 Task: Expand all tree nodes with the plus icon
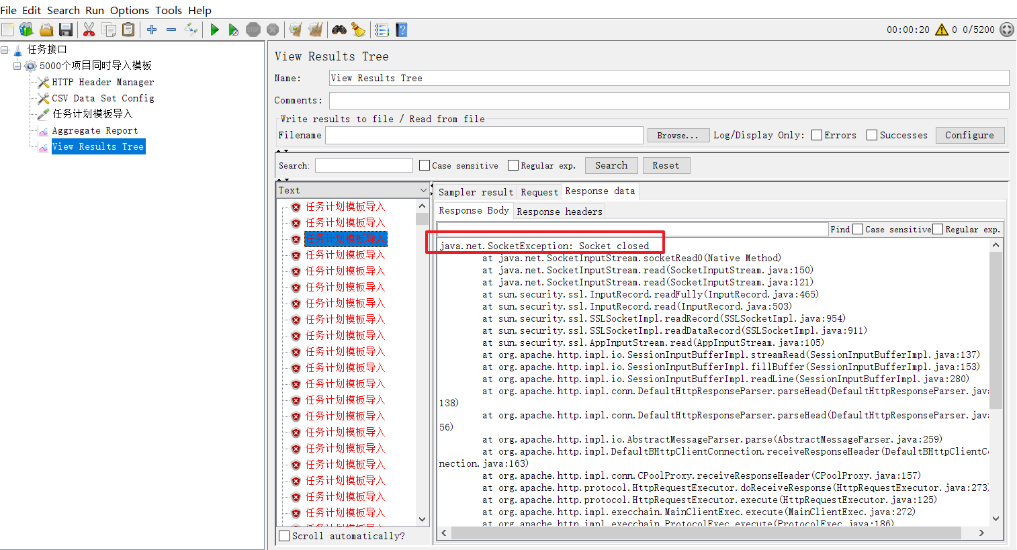point(151,29)
